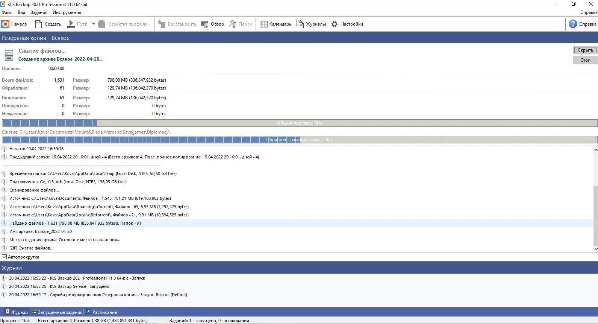Click the Восстановить restore icon
The height and width of the screenshot is (324, 598).
[162, 24]
